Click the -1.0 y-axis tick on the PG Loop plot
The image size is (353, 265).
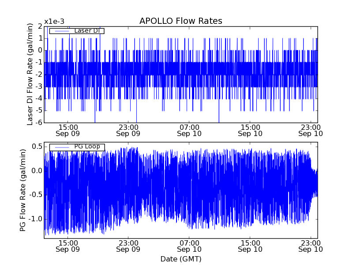[x=35, y=219]
